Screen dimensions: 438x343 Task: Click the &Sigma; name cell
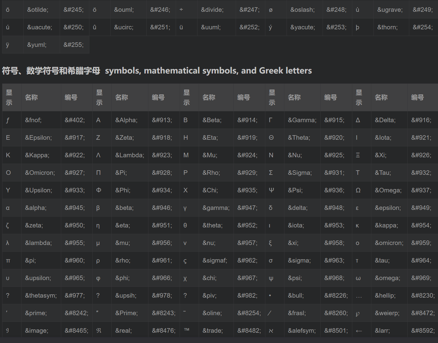(302, 173)
